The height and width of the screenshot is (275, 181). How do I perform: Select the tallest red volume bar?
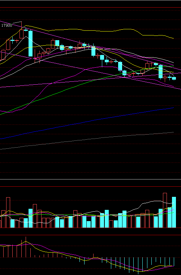(x=165, y=210)
